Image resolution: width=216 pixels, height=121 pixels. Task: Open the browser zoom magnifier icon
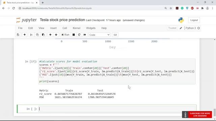point(166,8)
